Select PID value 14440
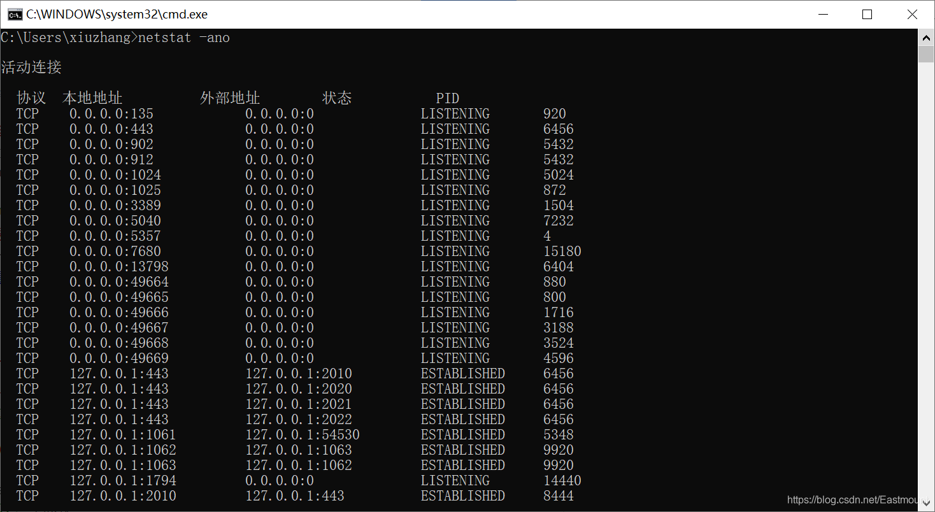Image resolution: width=935 pixels, height=512 pixels. coord(562,481)
